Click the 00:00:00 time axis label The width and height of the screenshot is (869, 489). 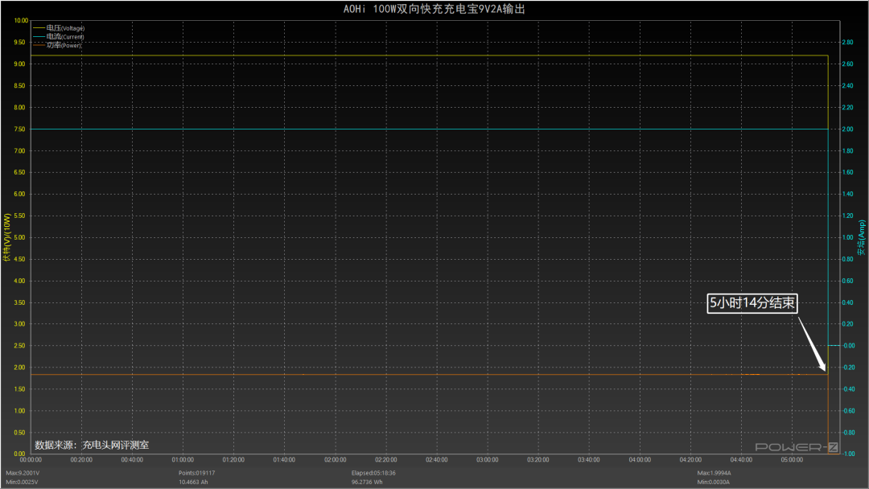pos(31,460)
